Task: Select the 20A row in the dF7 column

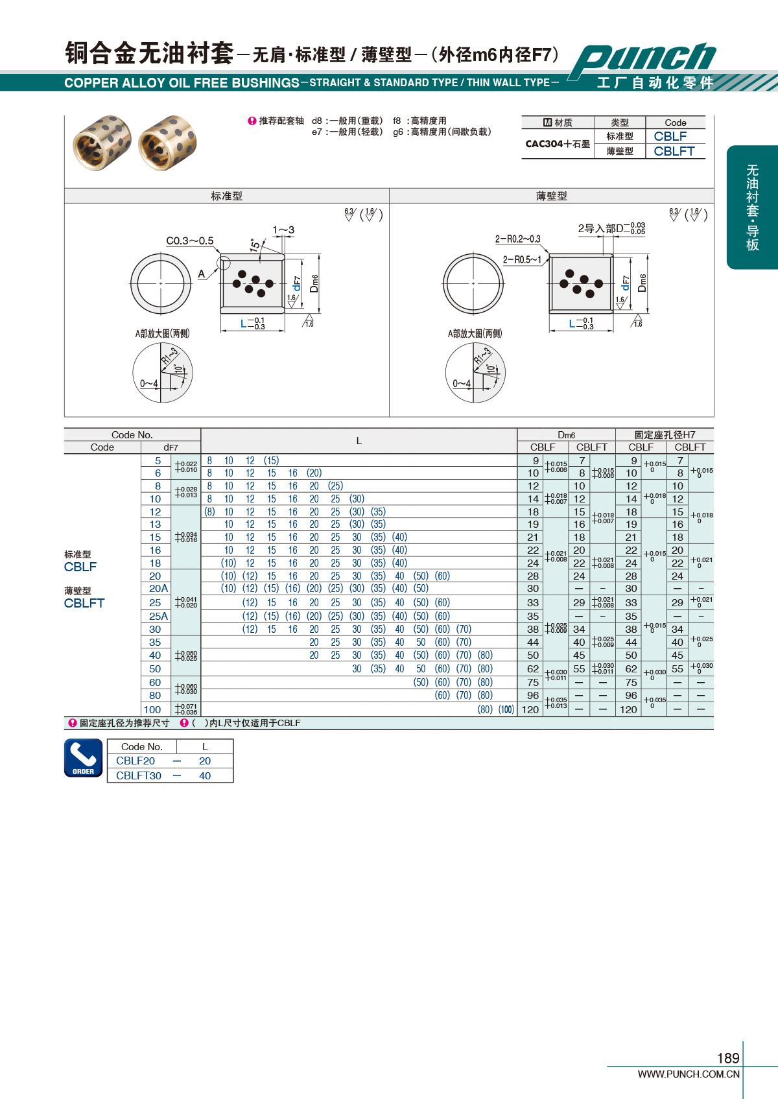Action: pos(158,589)
